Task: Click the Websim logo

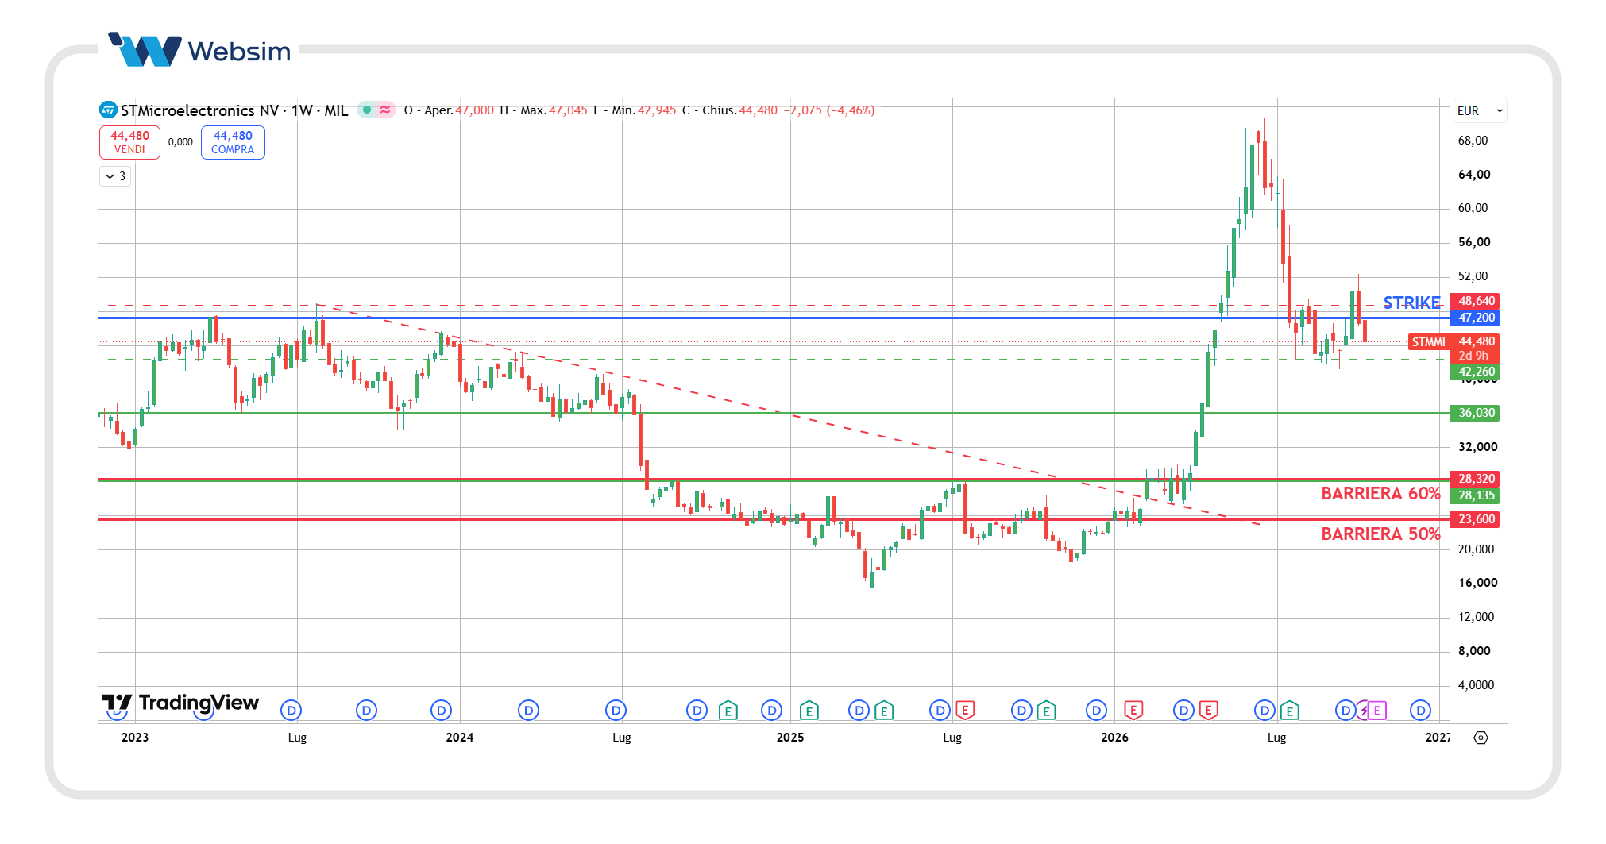Action: pyautogui.click(x=199, y=50)
